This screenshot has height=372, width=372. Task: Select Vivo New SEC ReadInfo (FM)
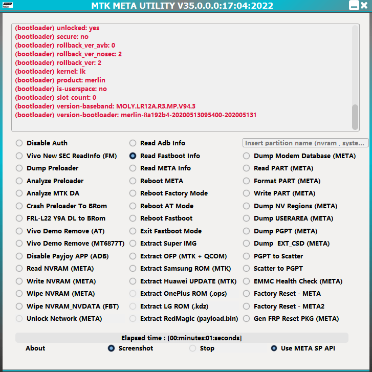pos(19,156)
